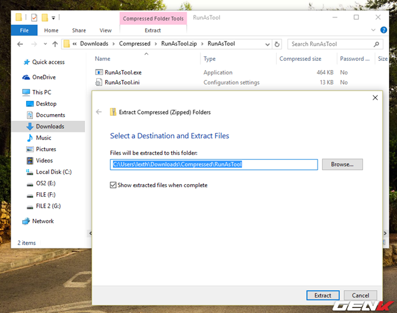Select Local Disk (C:) in navigation pane

pos(53,172)
